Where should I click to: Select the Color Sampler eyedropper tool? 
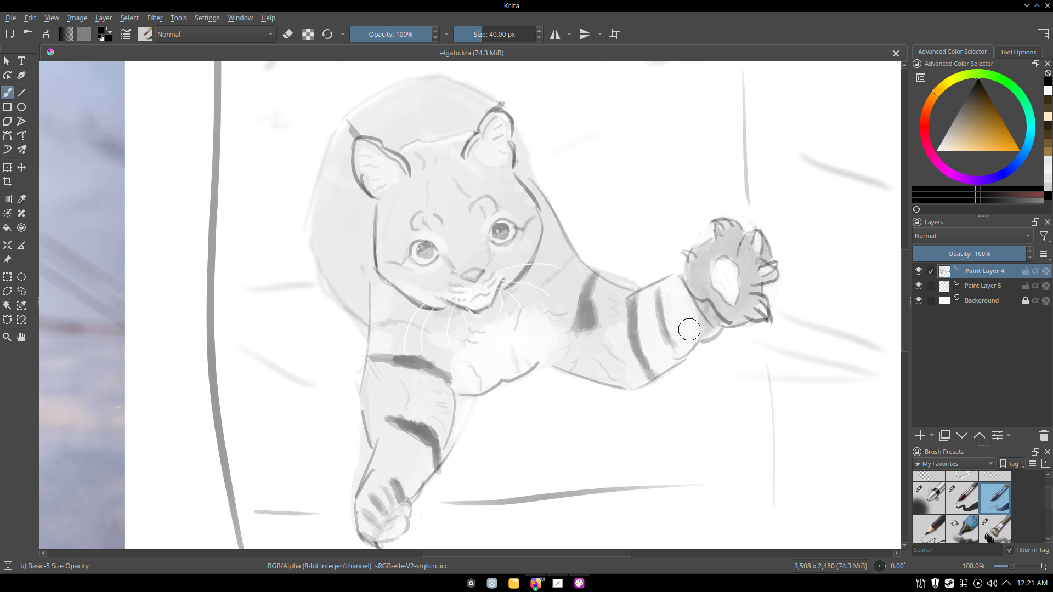click(21, 199)
